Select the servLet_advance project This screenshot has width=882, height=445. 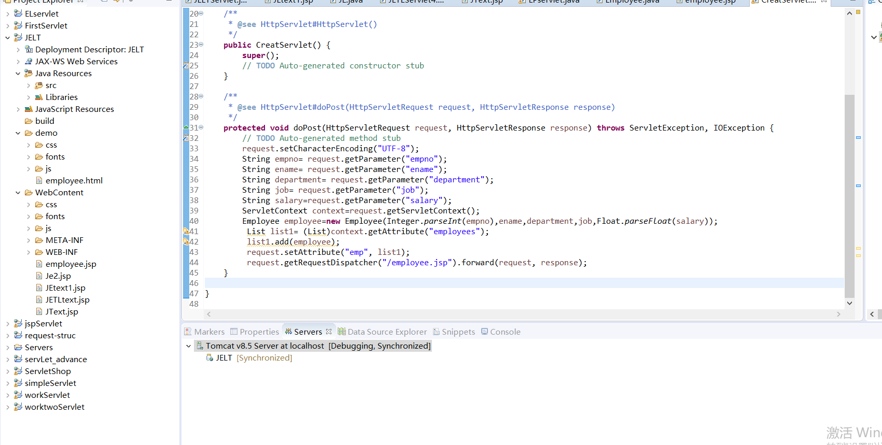click(x=56, y=359)
